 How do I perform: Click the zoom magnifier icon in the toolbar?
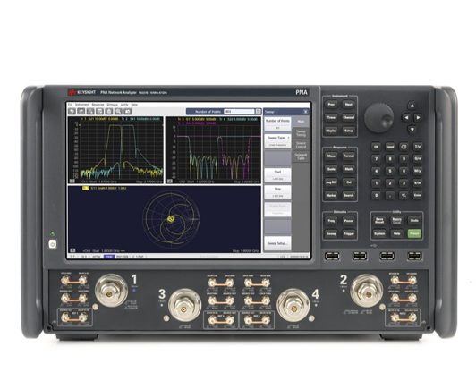tap(118, 112)
